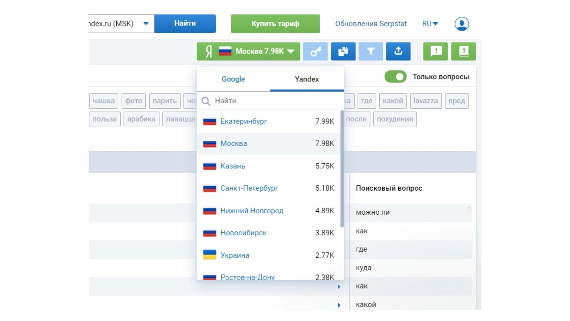Click the чашка keyword tag

tap(104, 101)
